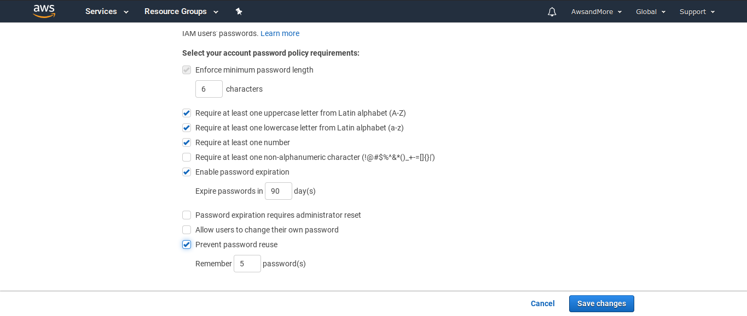Screen dimensions: 747x316
Task: Check Password expiration requires administrator reset
Action: point(187,215)
